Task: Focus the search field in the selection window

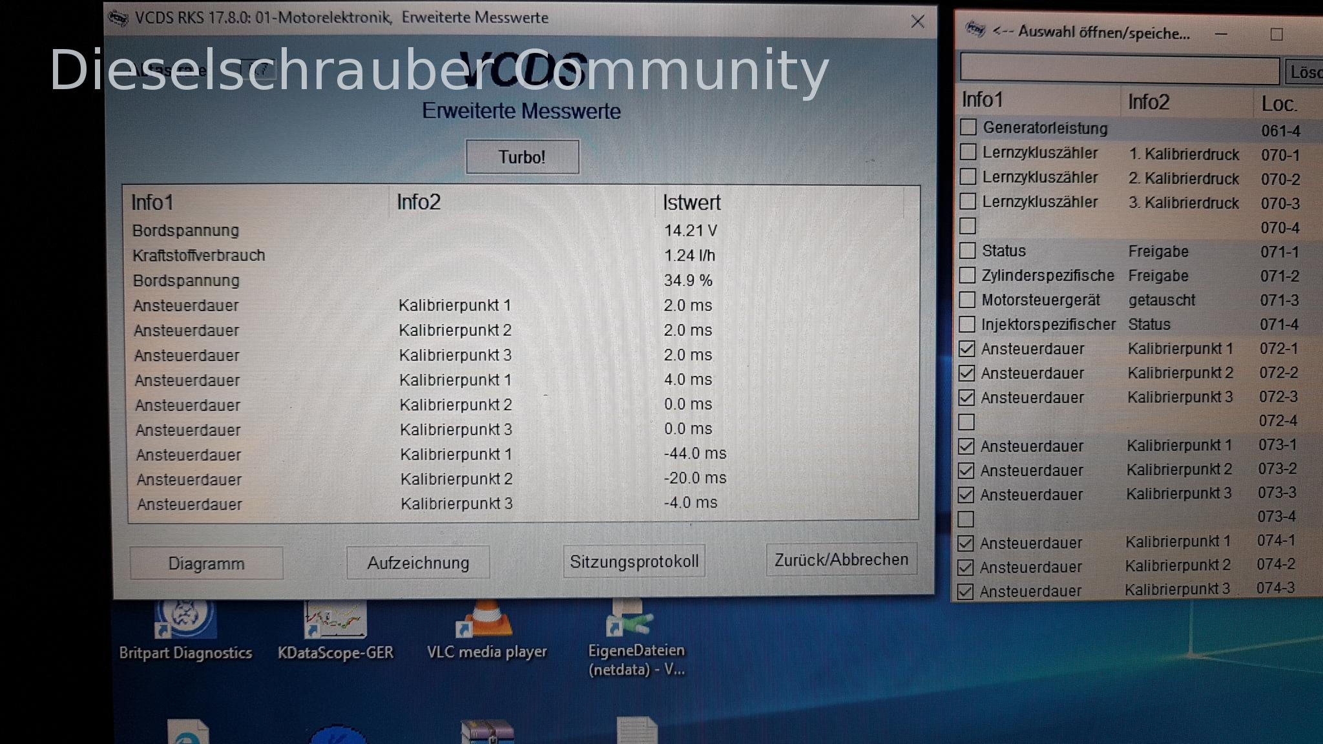Action: click(1120, 69)
